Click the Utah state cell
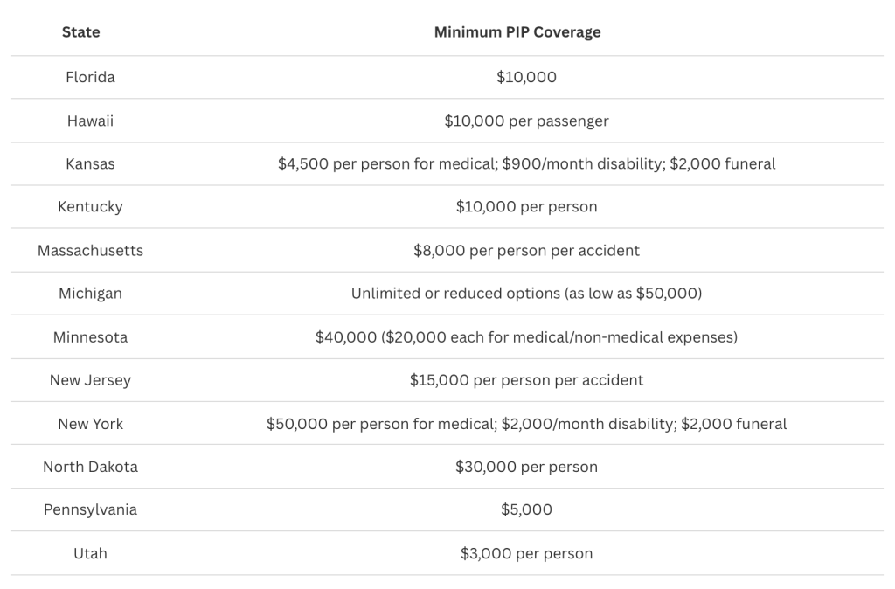The height and width of the screenshot is (589, 895). pos(90,553)
